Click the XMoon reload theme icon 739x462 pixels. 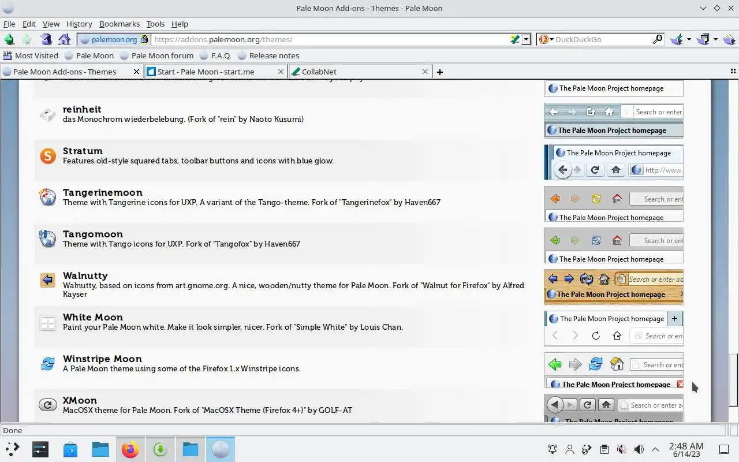coord(48,405)
